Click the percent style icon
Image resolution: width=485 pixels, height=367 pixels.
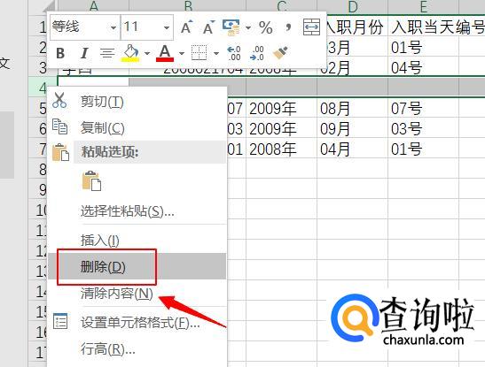point(266,27)
